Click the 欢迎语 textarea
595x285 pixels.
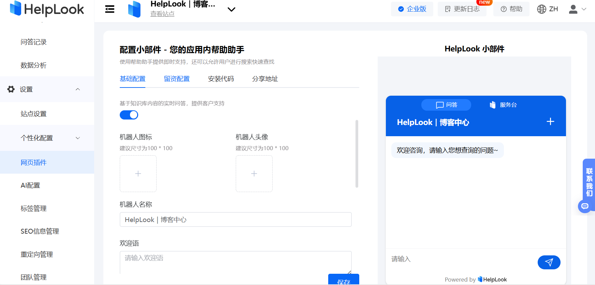click(x=236, y=263)
